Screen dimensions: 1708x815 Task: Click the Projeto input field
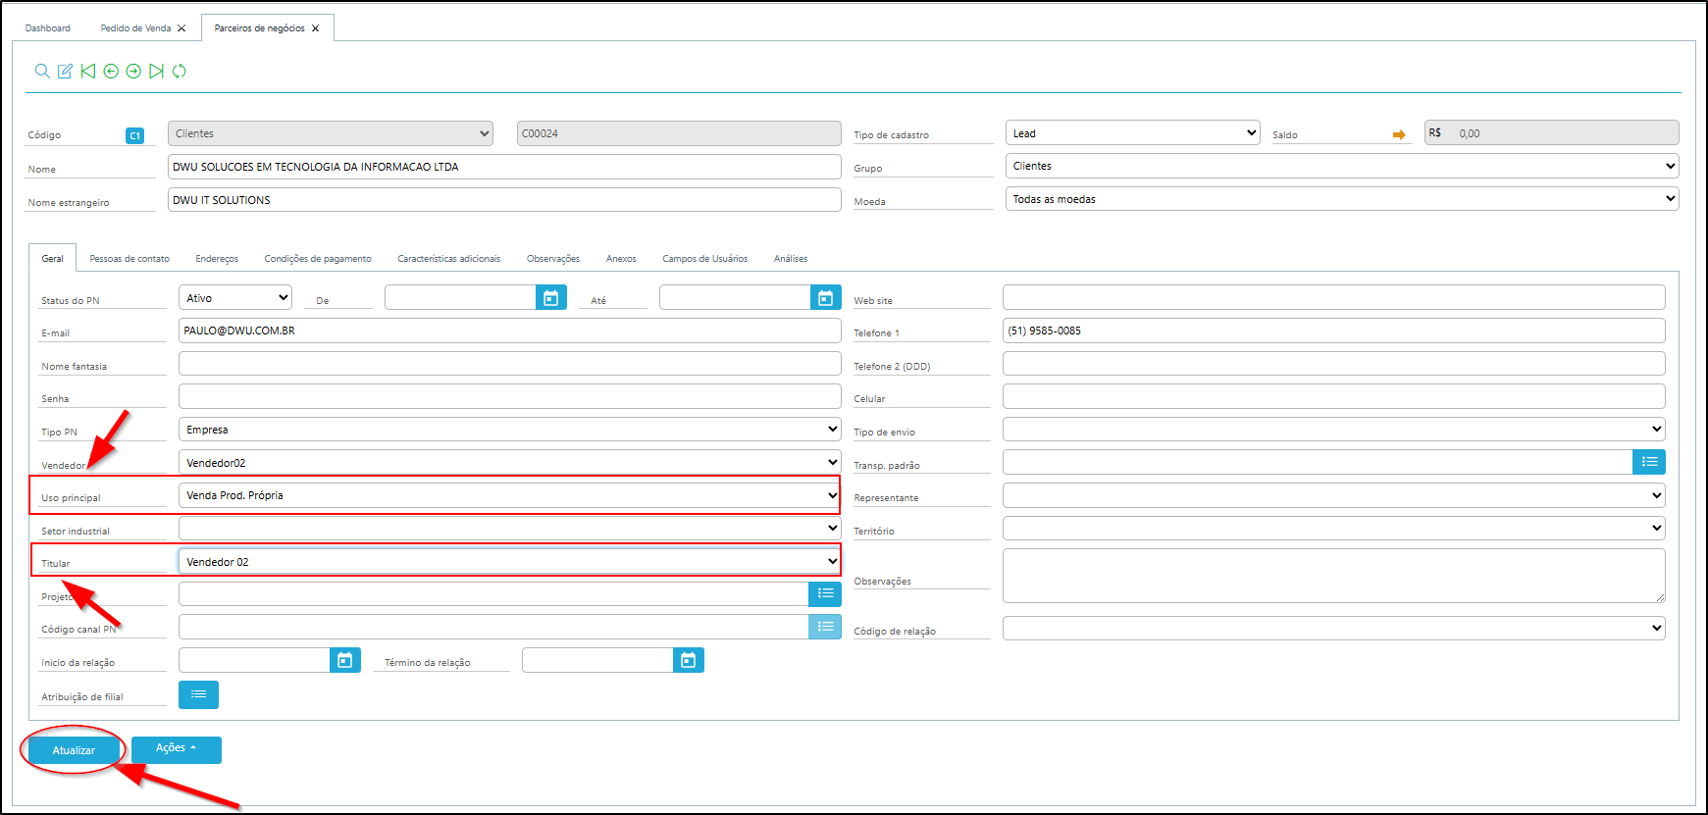(493, 593)
